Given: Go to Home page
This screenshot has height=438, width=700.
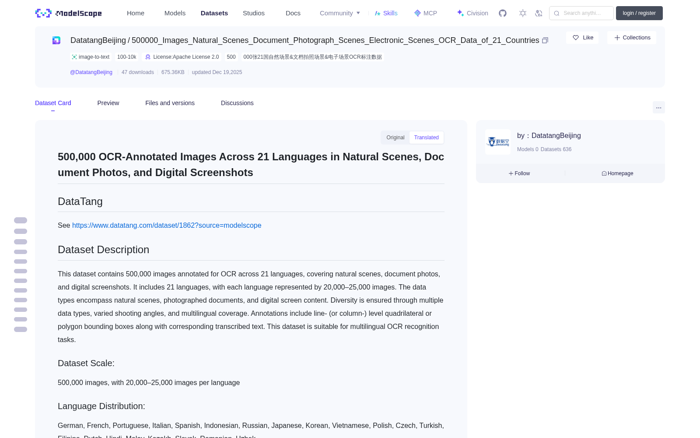Looking at the screenshot, I should click(x=136, y=13).
